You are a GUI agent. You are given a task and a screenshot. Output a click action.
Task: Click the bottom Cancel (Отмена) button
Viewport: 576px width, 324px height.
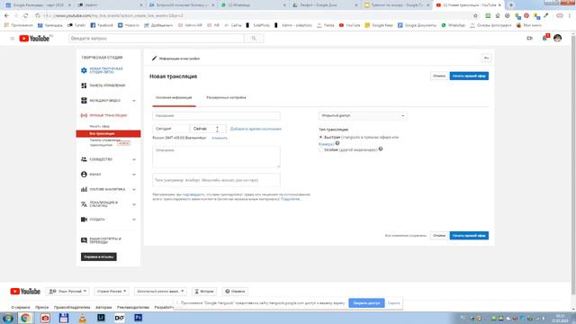pyautogui.click(x=439, y=236)
